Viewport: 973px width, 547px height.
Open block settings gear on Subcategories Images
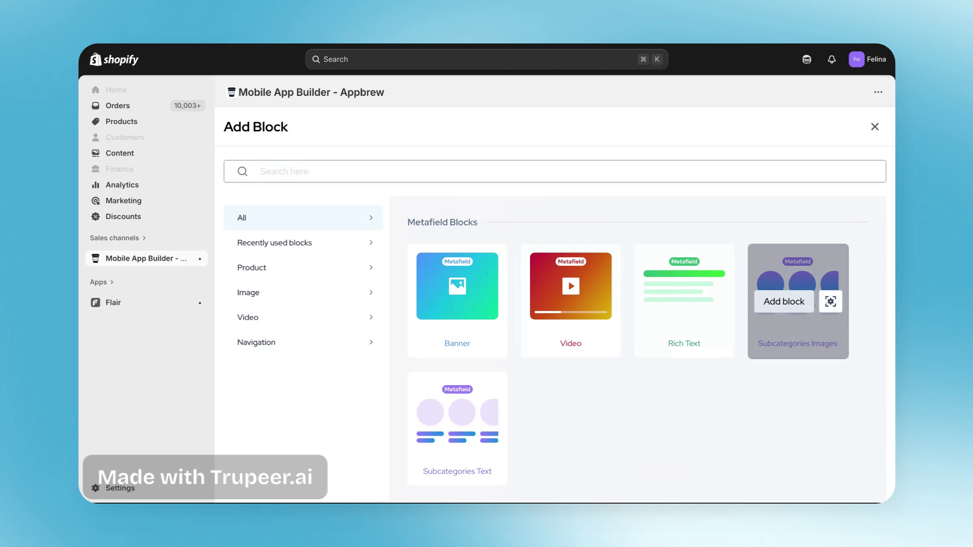[831, 301]
